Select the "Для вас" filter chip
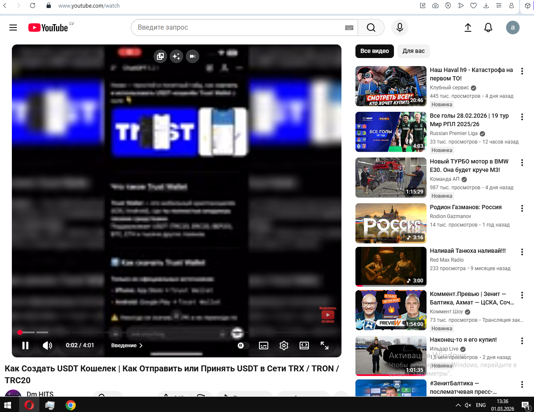The image size is (534, 412). pos(413,51)
